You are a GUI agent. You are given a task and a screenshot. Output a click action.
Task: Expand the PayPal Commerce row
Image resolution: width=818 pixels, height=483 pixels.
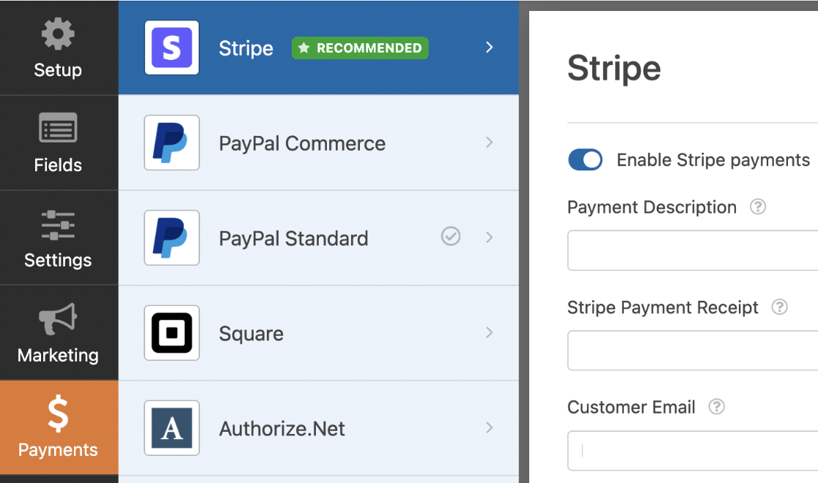coord(489,143)
